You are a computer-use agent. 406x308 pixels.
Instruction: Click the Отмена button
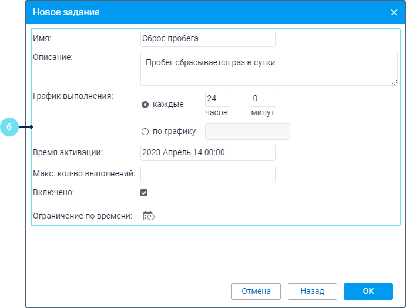pos(256,291)
